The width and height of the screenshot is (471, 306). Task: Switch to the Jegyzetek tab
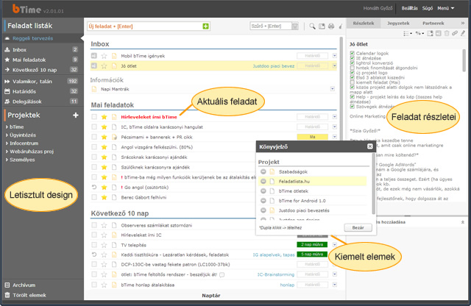tap(398, 23)
